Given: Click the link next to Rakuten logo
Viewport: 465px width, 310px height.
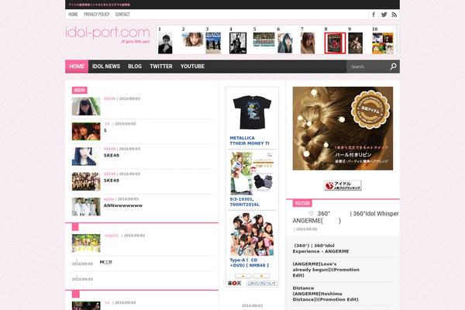Looking at the screenshot, I should pyautogui.click(x=262, y=284).
